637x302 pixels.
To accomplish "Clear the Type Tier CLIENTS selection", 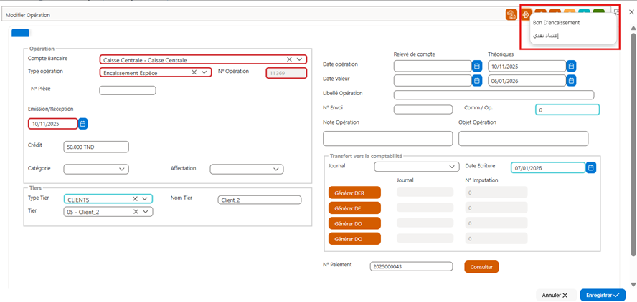I will 136,199.
